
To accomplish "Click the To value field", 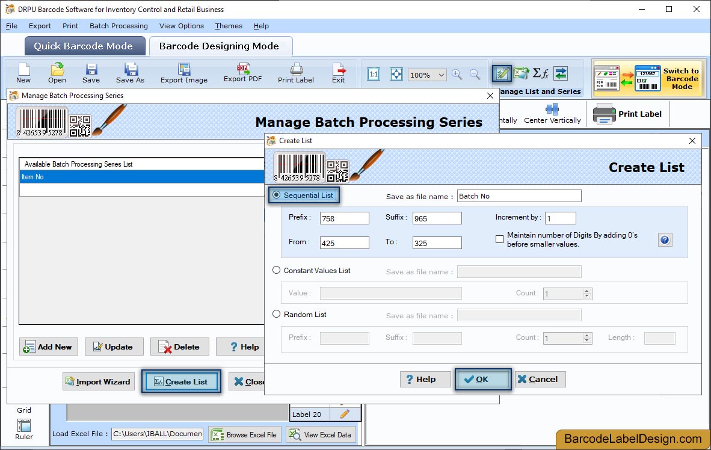I will pyautogui.click(x=437, y=242).
